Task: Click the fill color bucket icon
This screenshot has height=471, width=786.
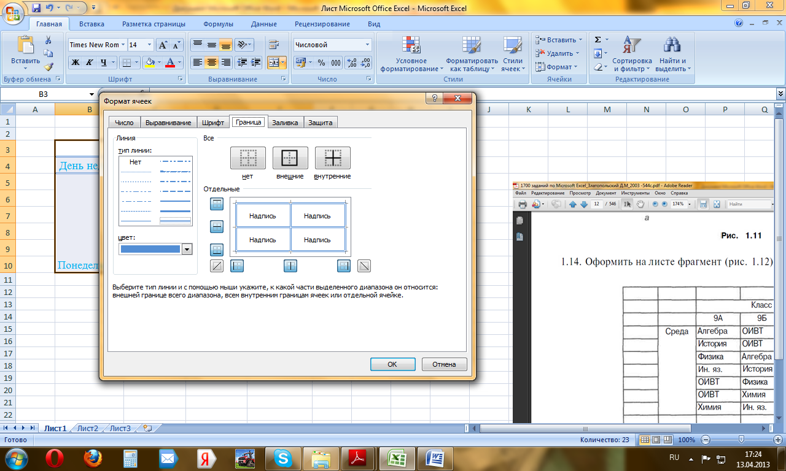Action: (x=148, y=62)
